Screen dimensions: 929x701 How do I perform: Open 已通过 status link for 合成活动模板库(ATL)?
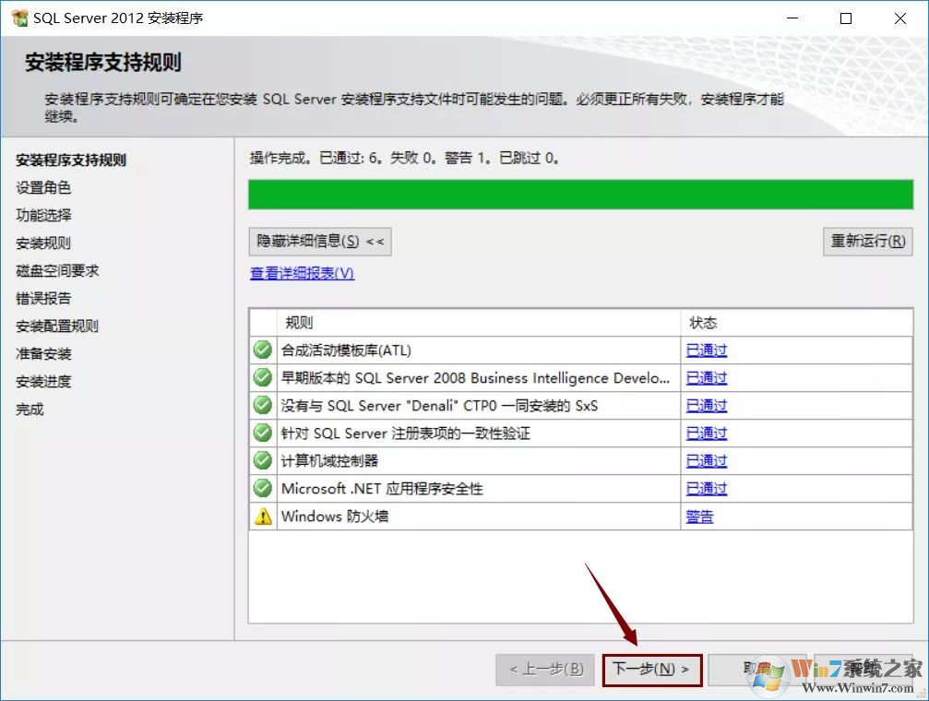click(x=707, y=350)
